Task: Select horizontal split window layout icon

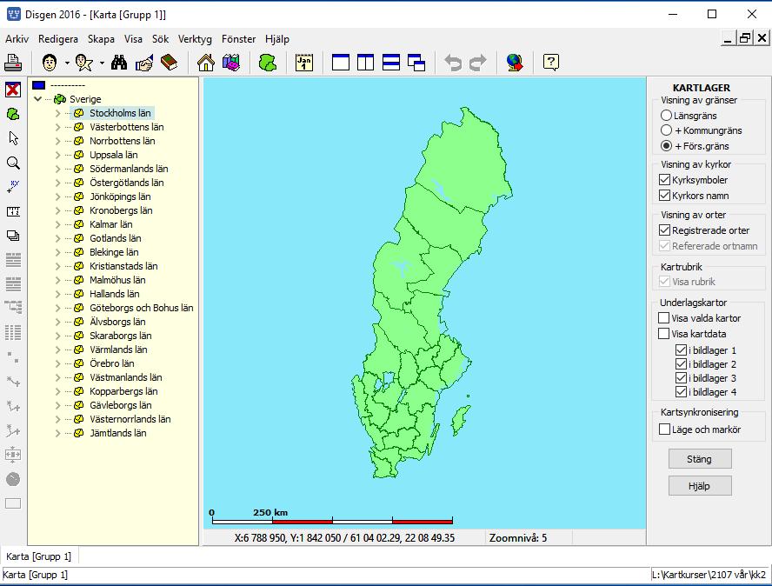Action: 391,63
